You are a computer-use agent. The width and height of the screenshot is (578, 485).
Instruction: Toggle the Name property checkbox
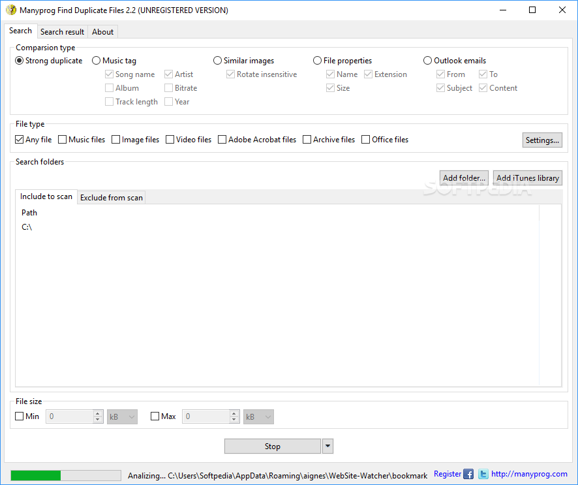click(342, 74)
